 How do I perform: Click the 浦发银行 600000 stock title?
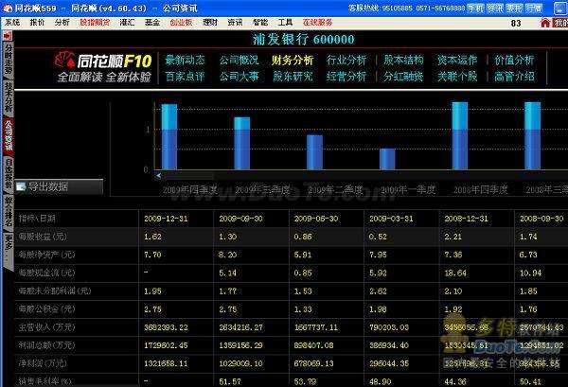tap(303, 39)
